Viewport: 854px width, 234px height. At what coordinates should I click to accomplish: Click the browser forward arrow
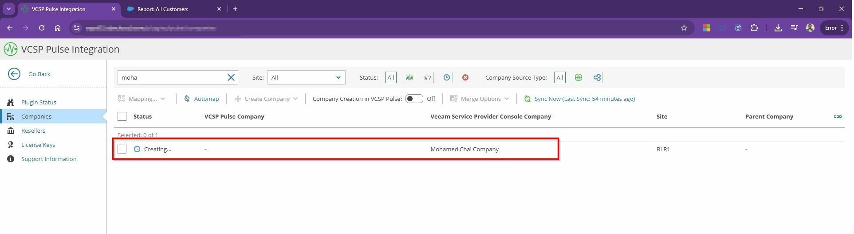click(26, 28)
